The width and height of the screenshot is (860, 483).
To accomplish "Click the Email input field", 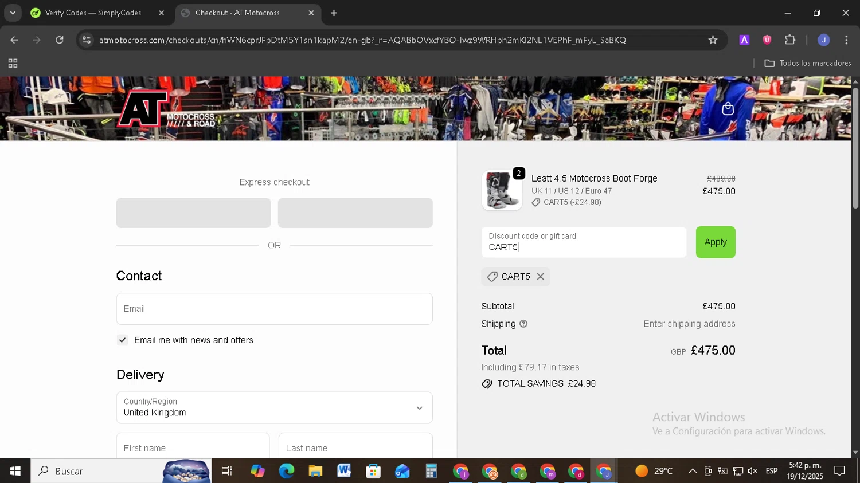I will 274,309.
